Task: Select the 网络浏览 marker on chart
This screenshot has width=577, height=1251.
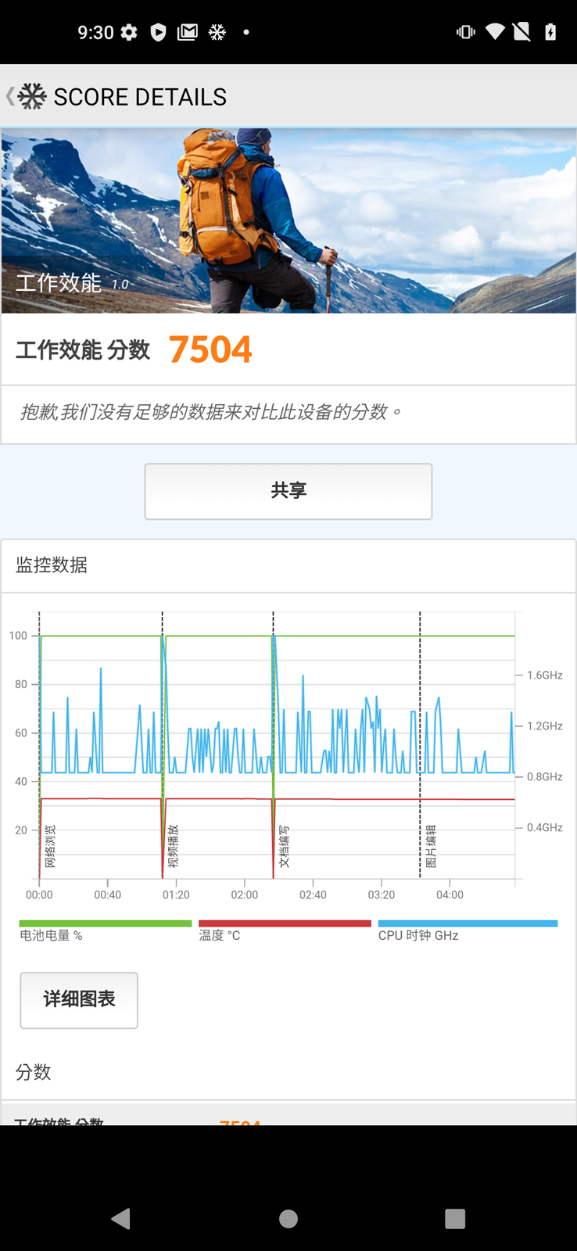Action: tap(50, 846)
